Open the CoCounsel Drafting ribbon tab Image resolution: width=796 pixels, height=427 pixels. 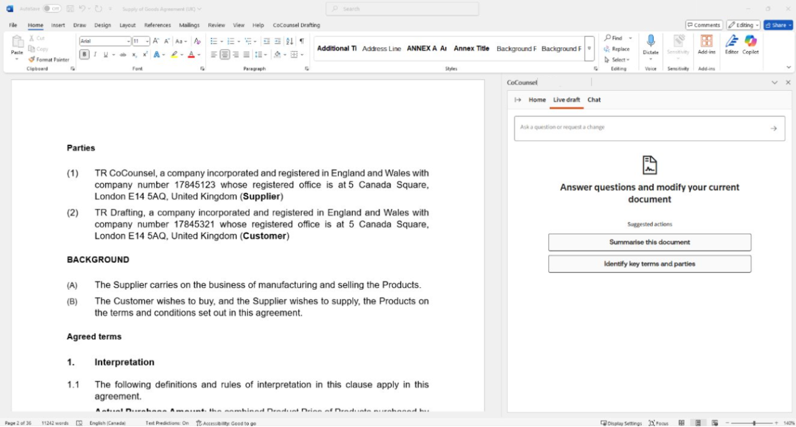[x=296, y=25]
